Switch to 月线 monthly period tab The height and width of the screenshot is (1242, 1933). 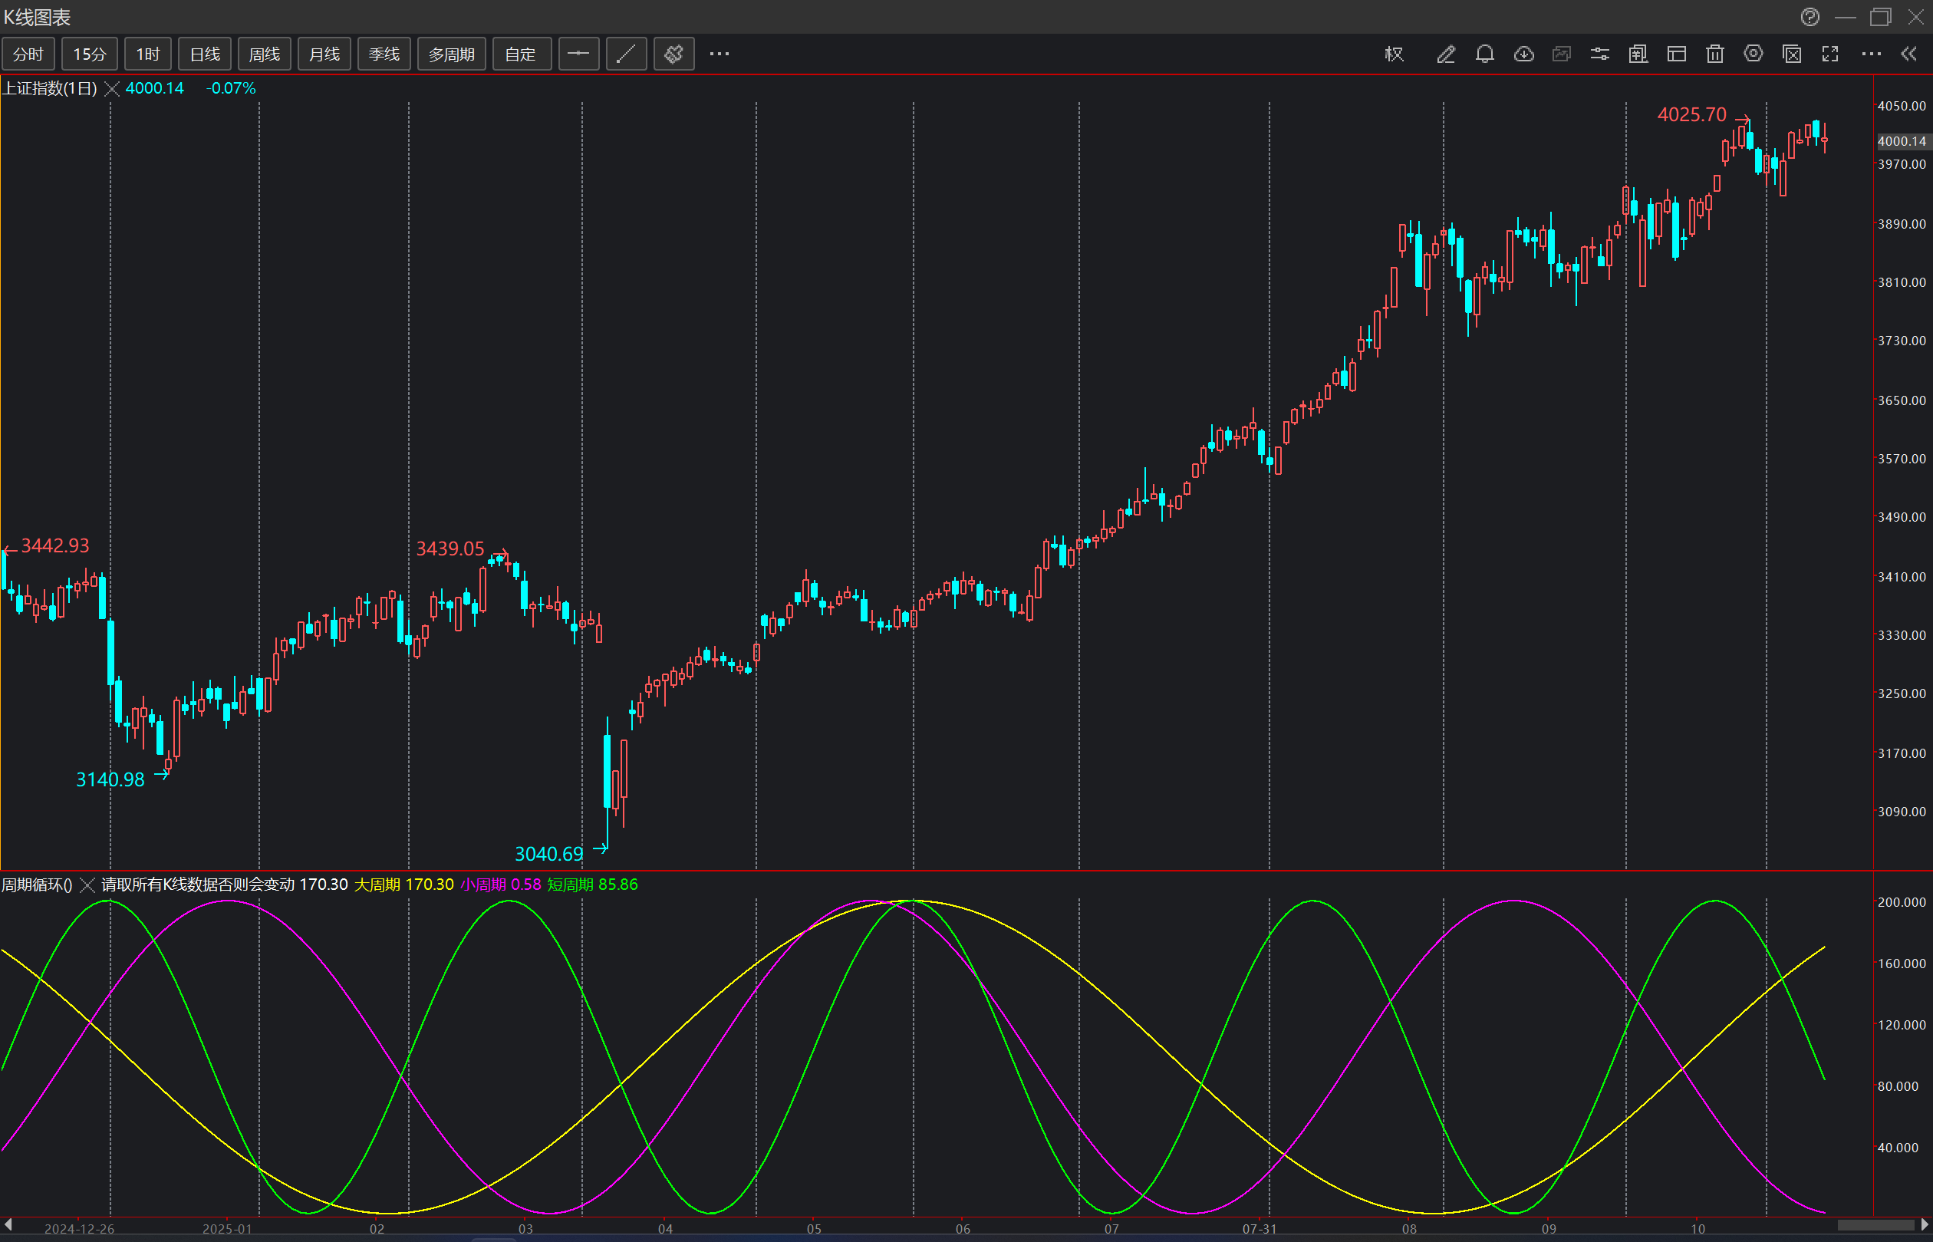tap(324, 54)
